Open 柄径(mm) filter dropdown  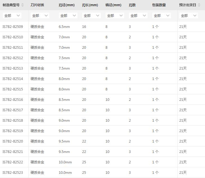tap(115, 16)
